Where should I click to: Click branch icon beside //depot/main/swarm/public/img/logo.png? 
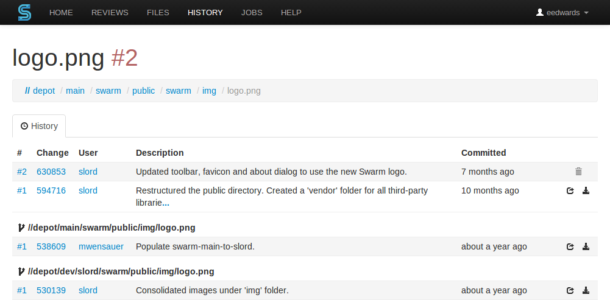(x=21, y=228)
